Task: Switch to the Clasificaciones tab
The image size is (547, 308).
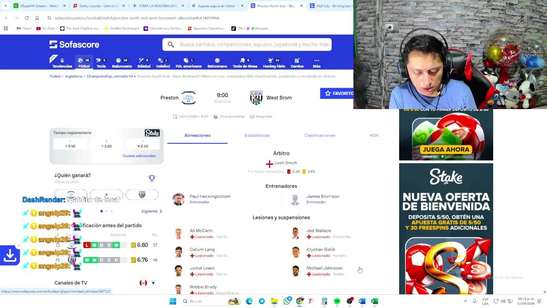Action: (x=320, y=135)
